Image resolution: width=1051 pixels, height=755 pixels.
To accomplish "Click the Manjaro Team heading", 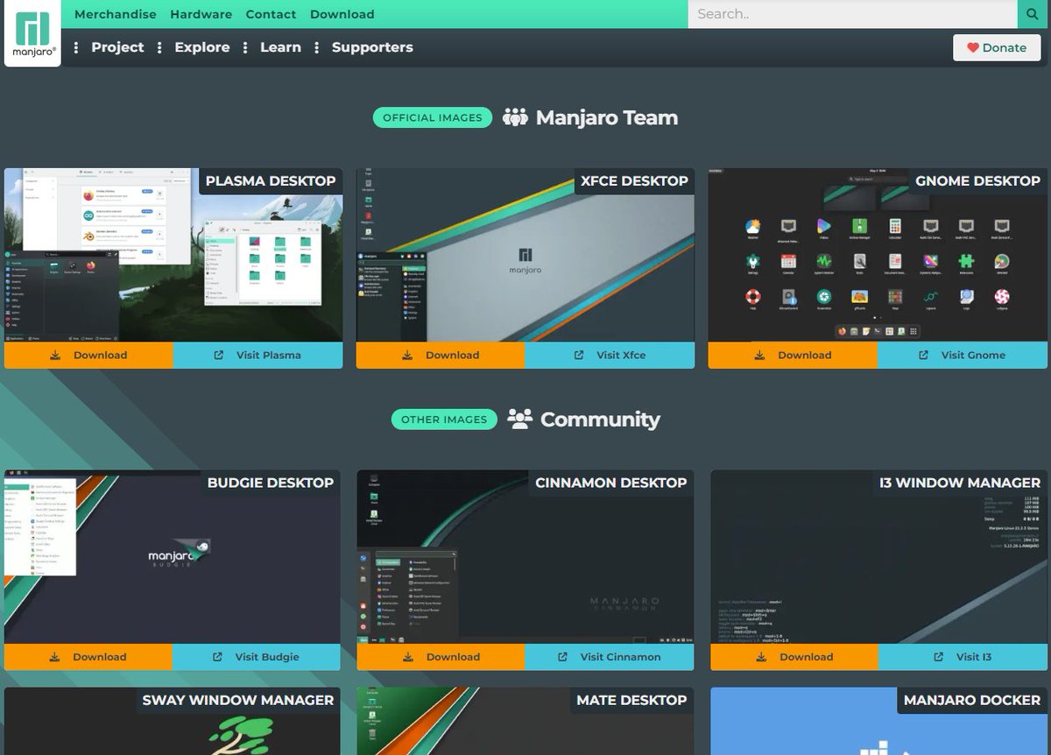I will click(x=607, y=117).
